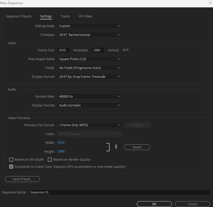213x207 pixels.
Task: Click the Cancel button
Action: click(x=192, y=204)
